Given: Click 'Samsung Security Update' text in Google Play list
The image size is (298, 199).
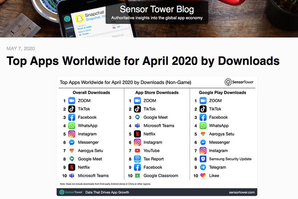Looking at the screenshot, I should [x=230, y=159].
